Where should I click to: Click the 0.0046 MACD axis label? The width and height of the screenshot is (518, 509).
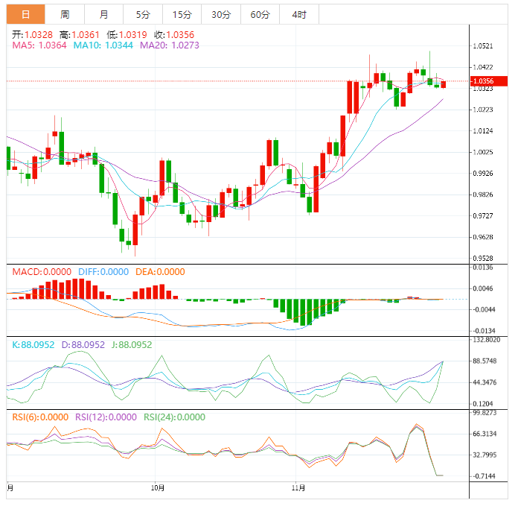(x=483, y=288)
